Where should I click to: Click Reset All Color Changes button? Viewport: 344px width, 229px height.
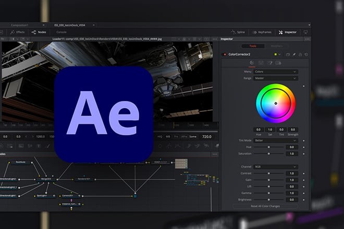[x=265, y=206]
